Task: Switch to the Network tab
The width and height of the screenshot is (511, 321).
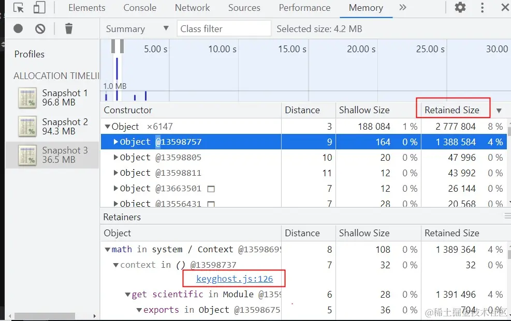Action: [192, 8]
